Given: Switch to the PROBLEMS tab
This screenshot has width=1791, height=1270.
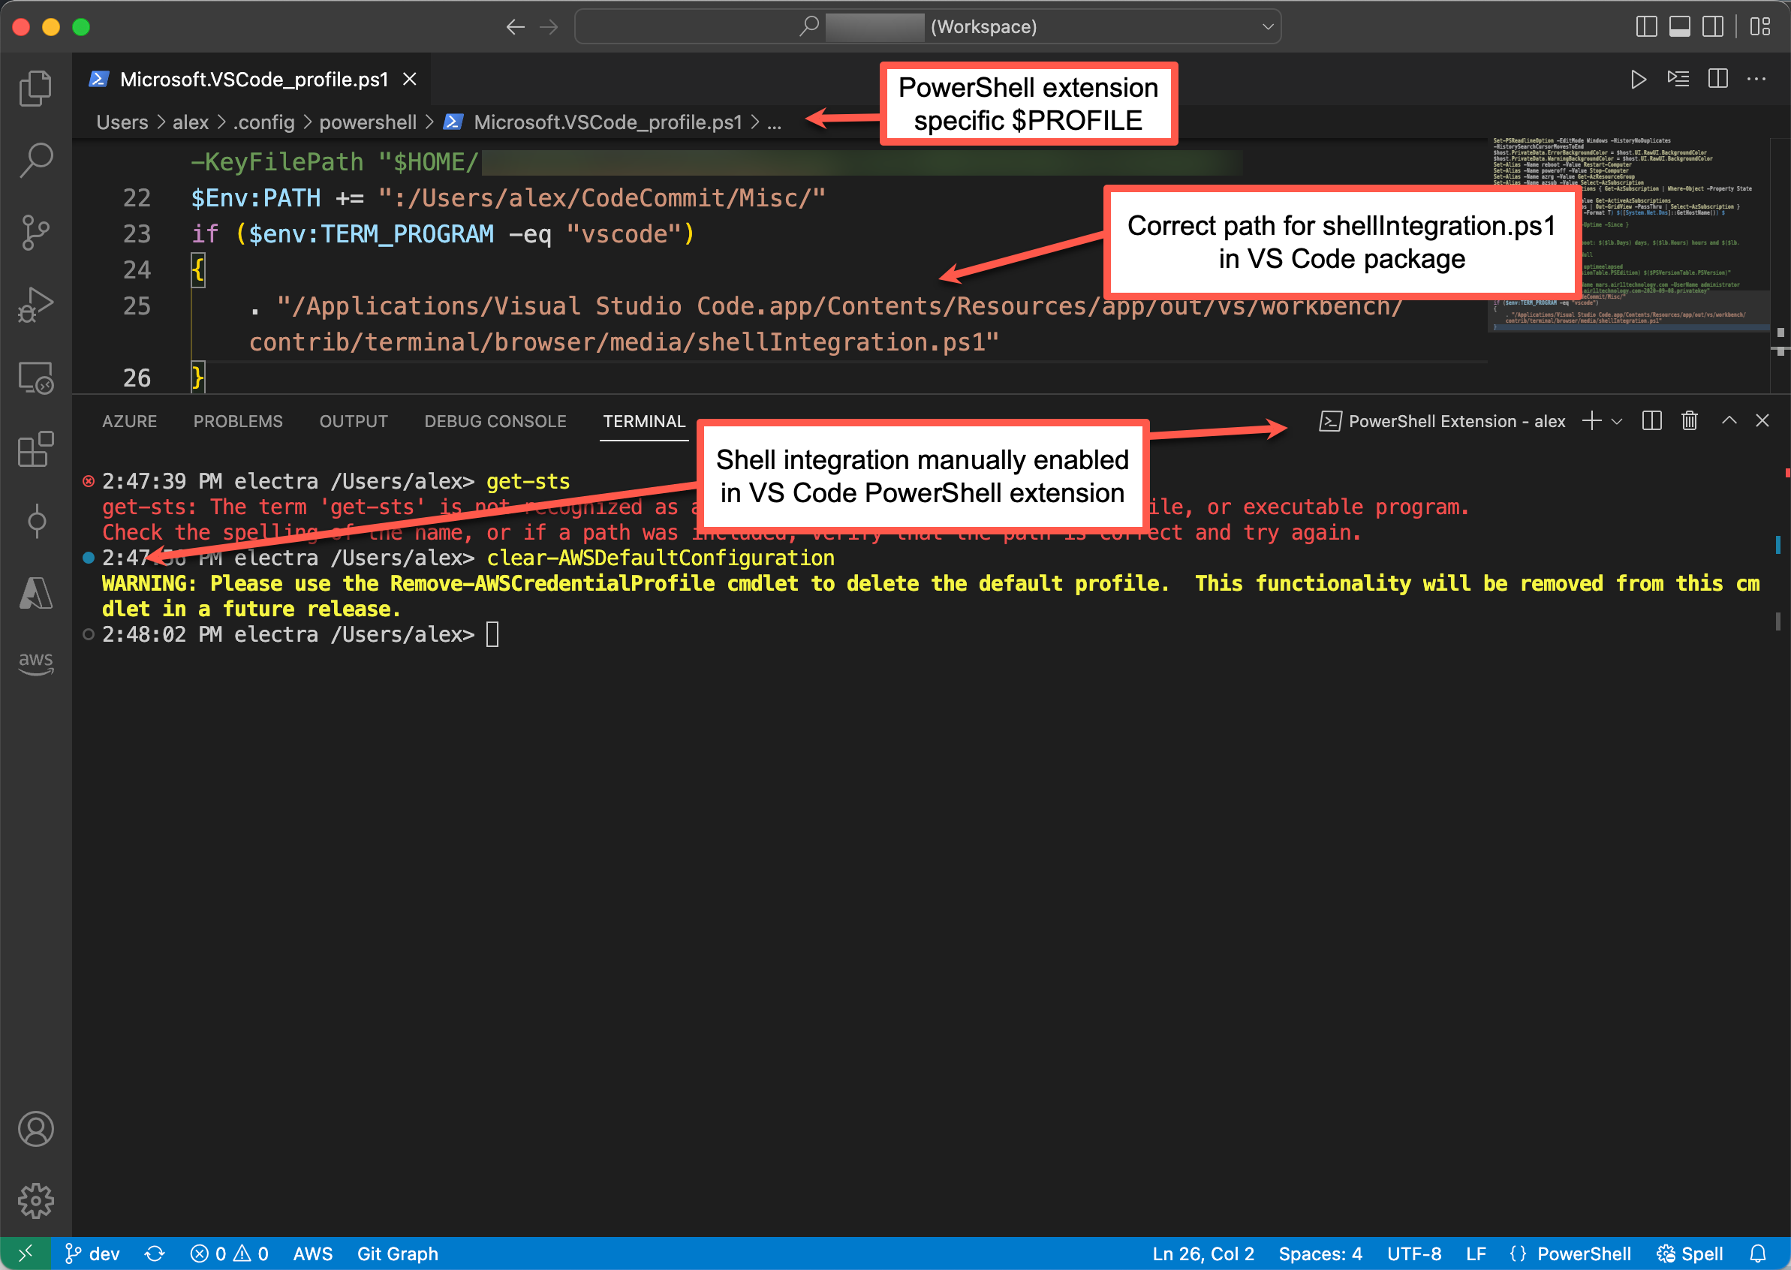Looking at the screenshot, I should [x=238, y=422].
